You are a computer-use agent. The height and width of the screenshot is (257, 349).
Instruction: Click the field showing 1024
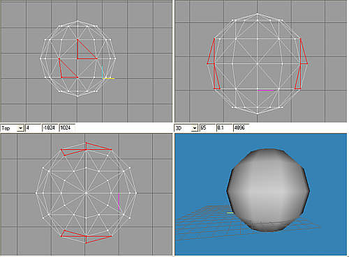[67, 128]
